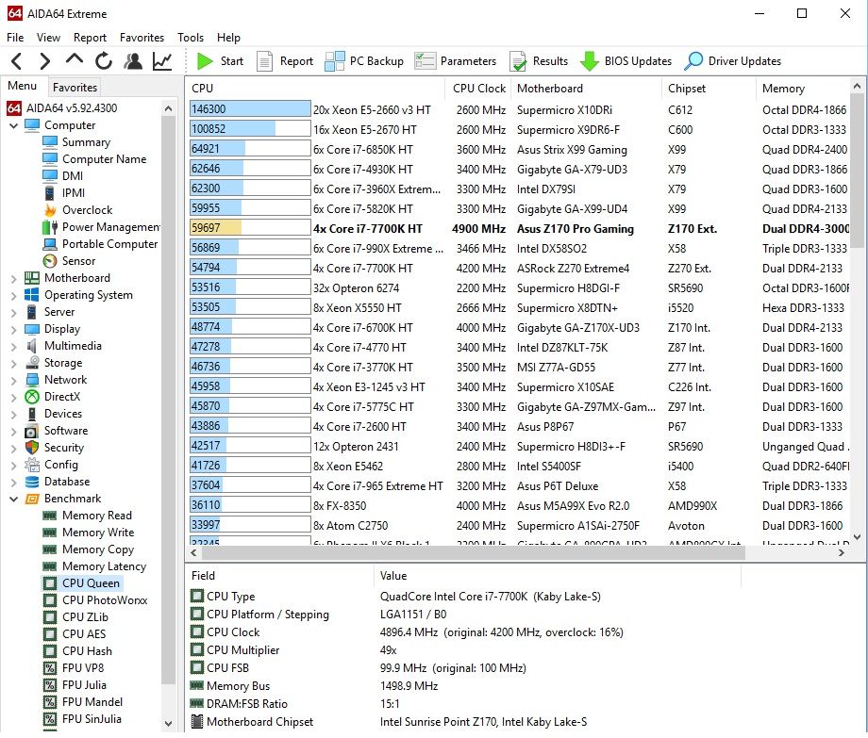Open the Report toolbar button
The height and width of the screenshot is (738, 868).
click(x=285, y=61)
